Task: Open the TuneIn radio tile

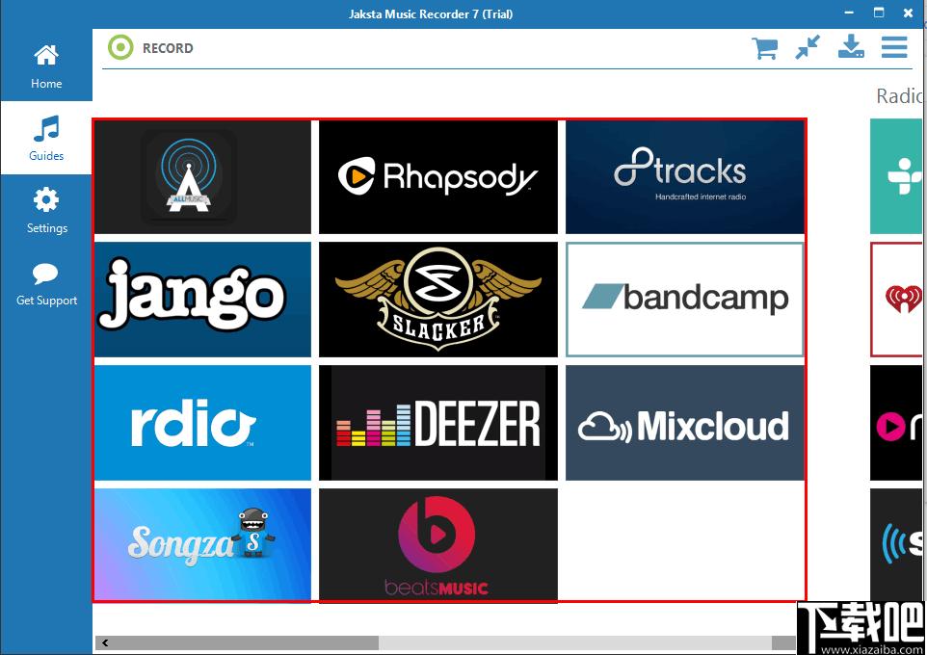Action: point(895,177)
